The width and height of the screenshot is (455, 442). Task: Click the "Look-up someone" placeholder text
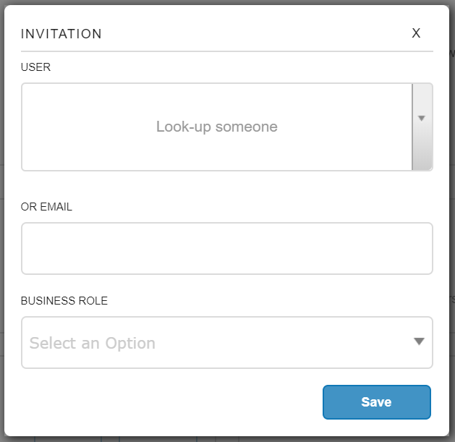point(216,127)
